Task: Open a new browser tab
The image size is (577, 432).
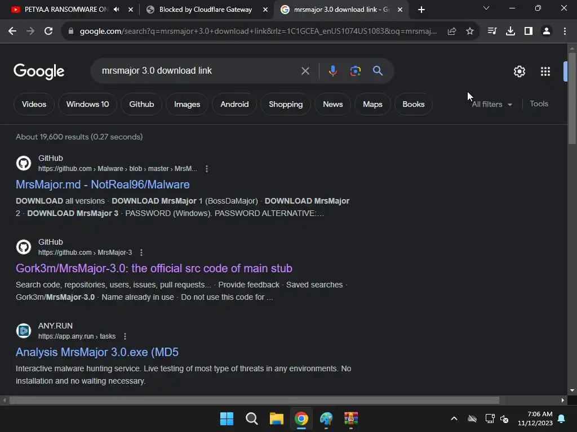Action: (421, 10)
